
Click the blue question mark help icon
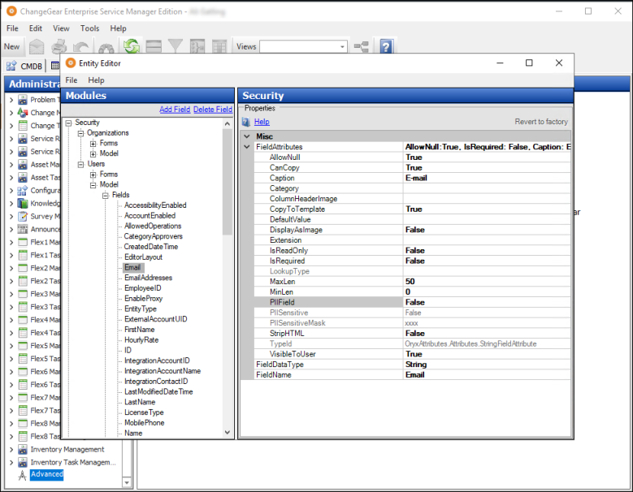(386, 47)
